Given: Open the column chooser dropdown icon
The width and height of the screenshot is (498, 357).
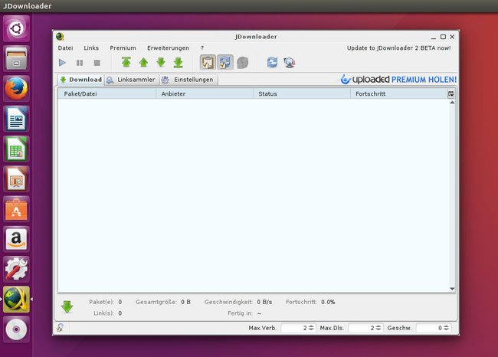Looking at the screenshot, I should 450,94.
